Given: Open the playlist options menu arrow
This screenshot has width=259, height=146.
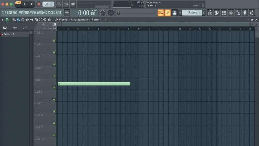Looking at the screenshot, I should 3,20.
